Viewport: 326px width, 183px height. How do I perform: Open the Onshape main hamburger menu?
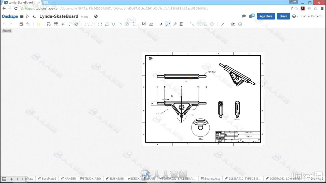pyautogui.click(x=22, y=17)
